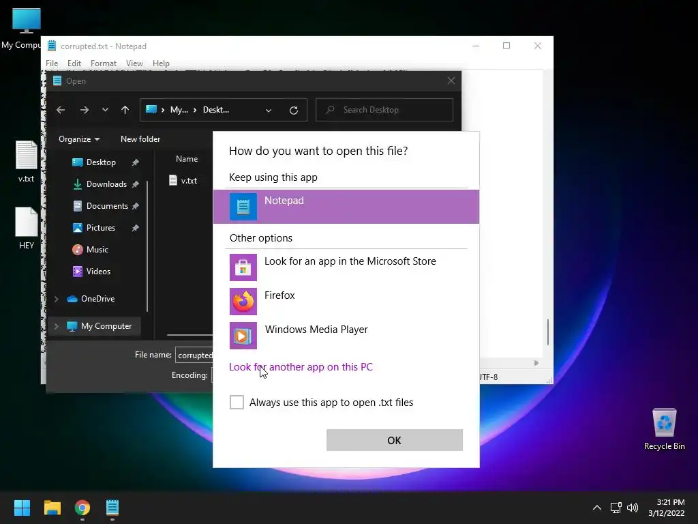
Task: Go forward in the Open dialog
Action: pyautogui.click(x=84, y=110)
